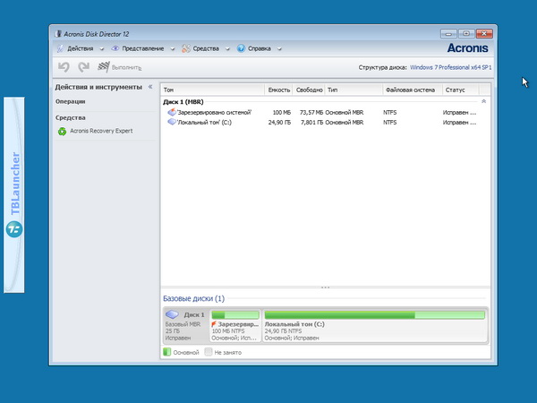537x403 pixels.
Task: Launch the Acronis Recovery Expert tool
Action: pyautogui.click(x=100, y=131)
